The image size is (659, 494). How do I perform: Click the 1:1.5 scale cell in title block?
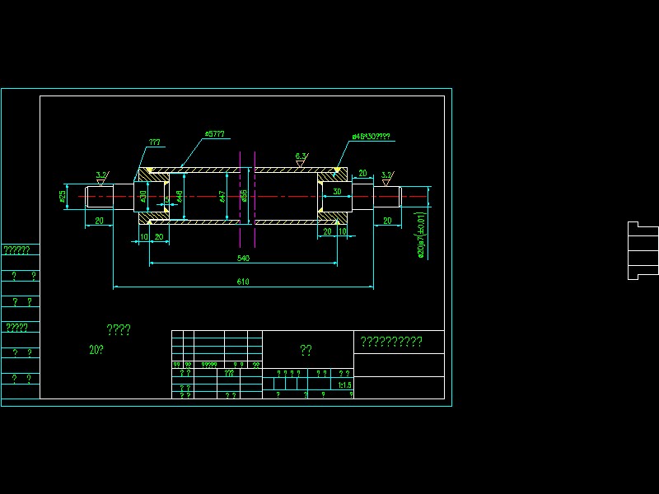pyautogui.click(x=344, y=384)
